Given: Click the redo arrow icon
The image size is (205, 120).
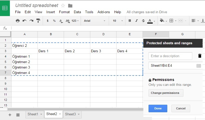Looking at the screenshot, I should (31, 21).
